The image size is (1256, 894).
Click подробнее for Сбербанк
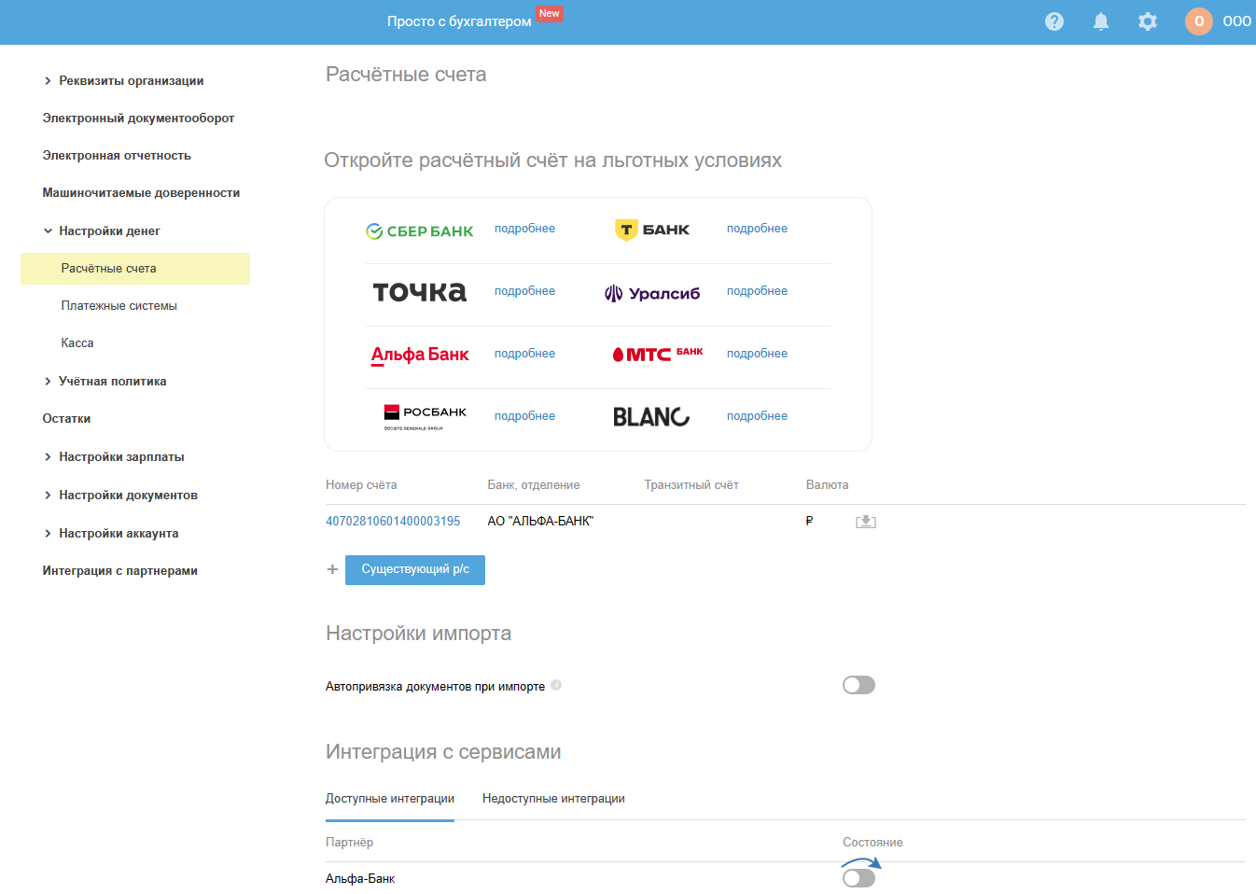[524, 229]
